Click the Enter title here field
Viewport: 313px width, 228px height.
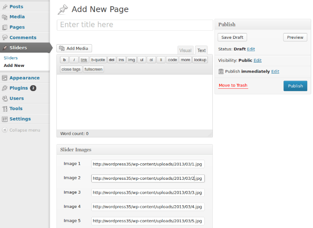(x=135, y=25)
